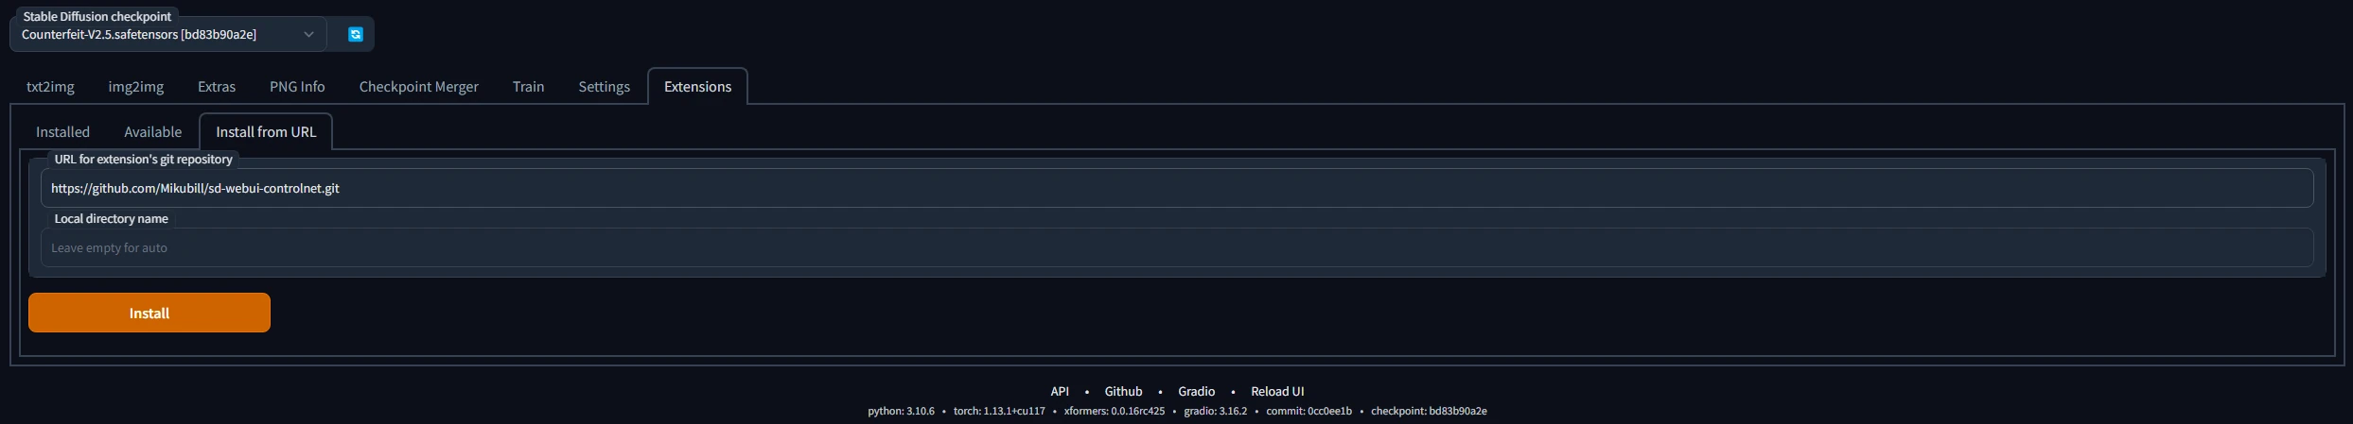Image resolution: width=2353 pixels, height=424 pixels.
Task: Click the orange Install button
Action: point(149,313)
